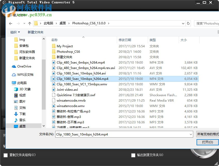Open the 音乐 folder in sidebar
The image size is (219, 166).
22,120
